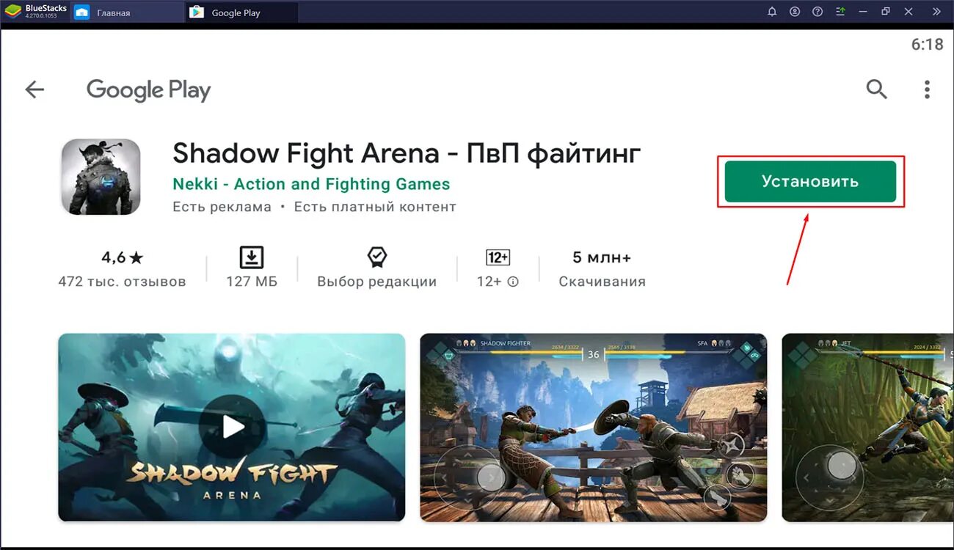954x550 pixels.
Task: Open the third gameplay screenshot with spear fighter
Action: click(x=868, y=428)
